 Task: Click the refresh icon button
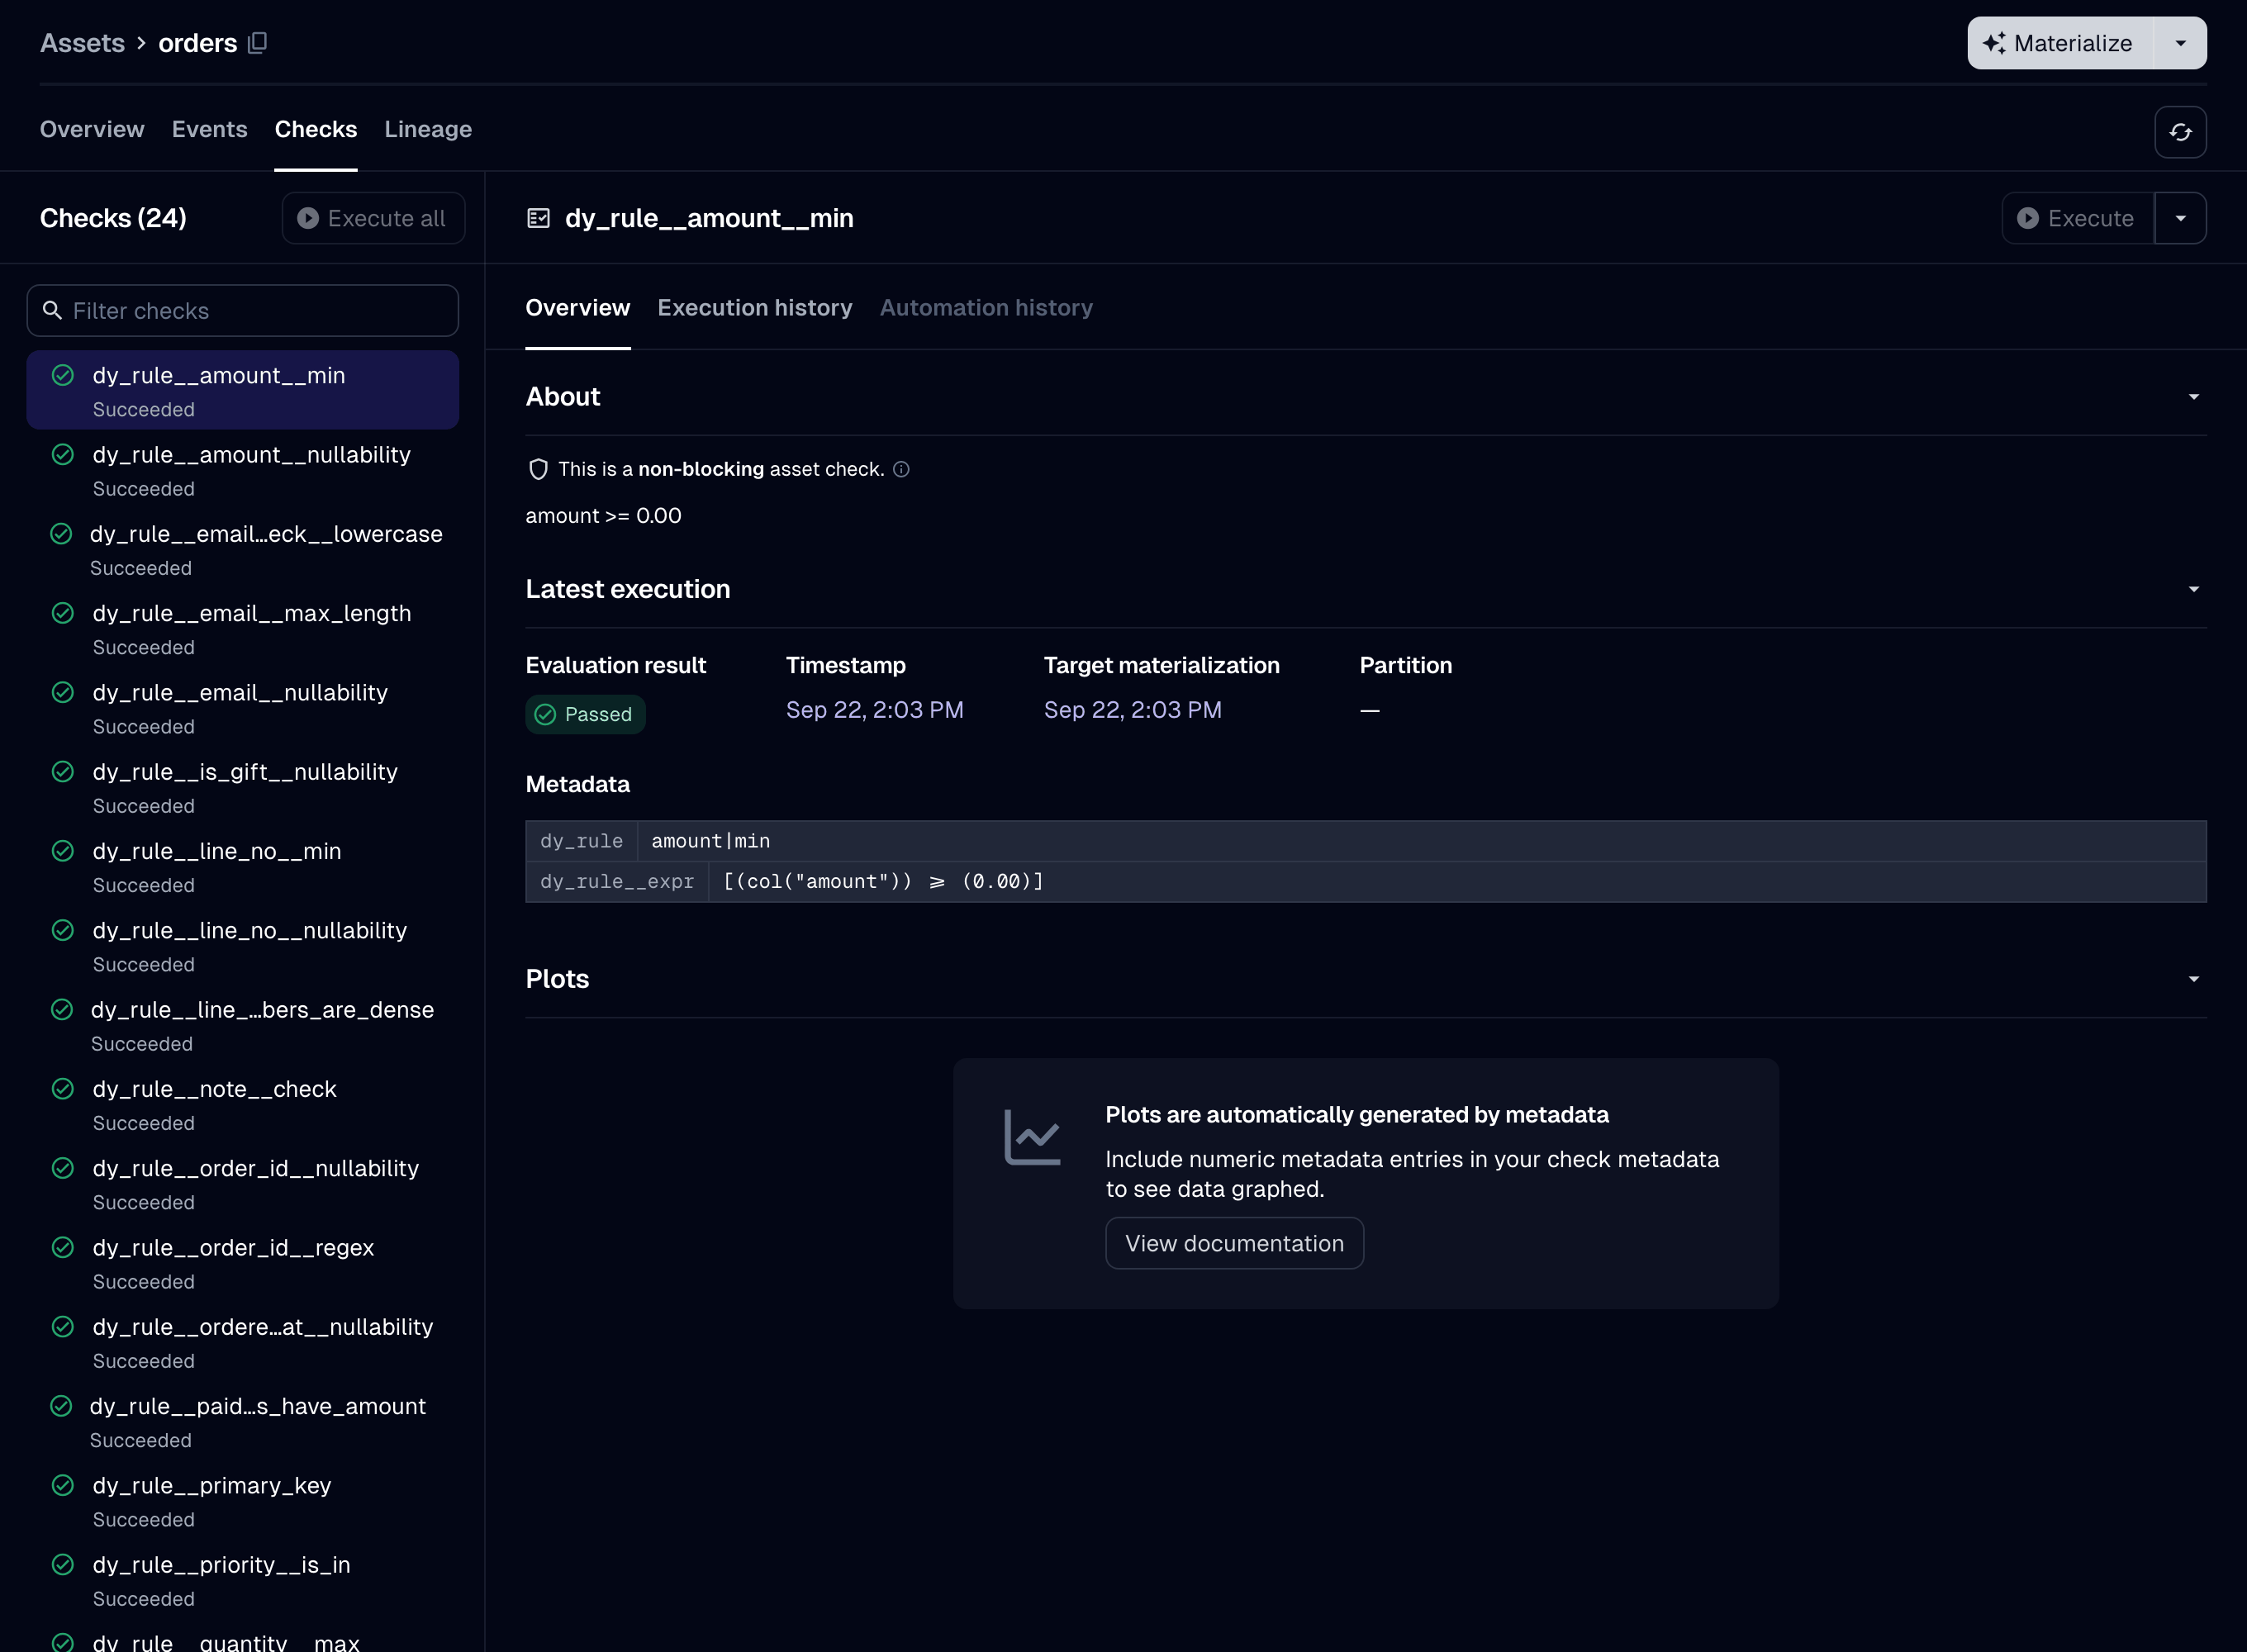[2180, 132]
